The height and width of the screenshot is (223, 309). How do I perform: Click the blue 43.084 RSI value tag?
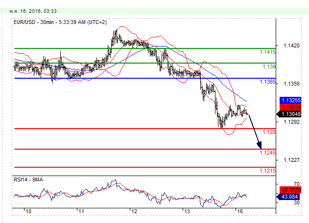coord(288,197)
